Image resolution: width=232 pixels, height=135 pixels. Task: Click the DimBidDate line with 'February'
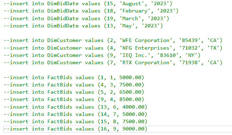91,11
